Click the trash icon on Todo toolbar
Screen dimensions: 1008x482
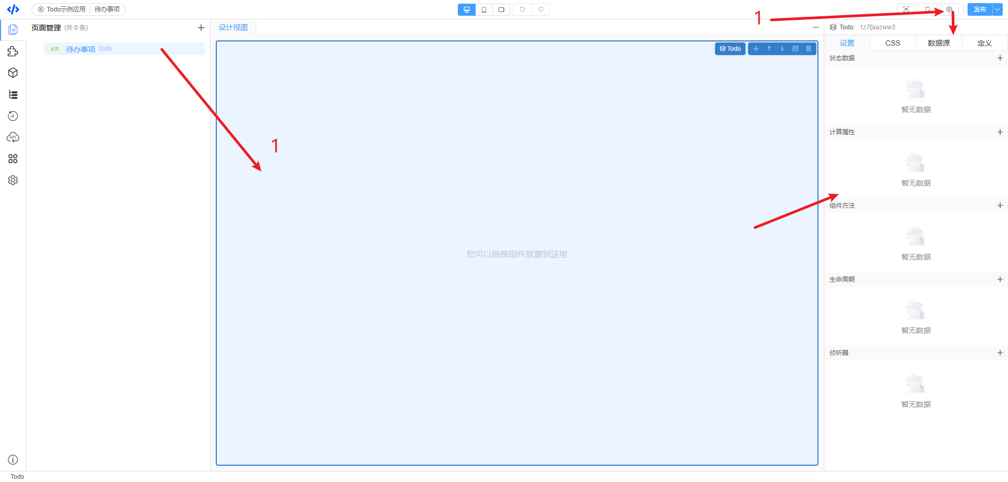pos(808,49)
